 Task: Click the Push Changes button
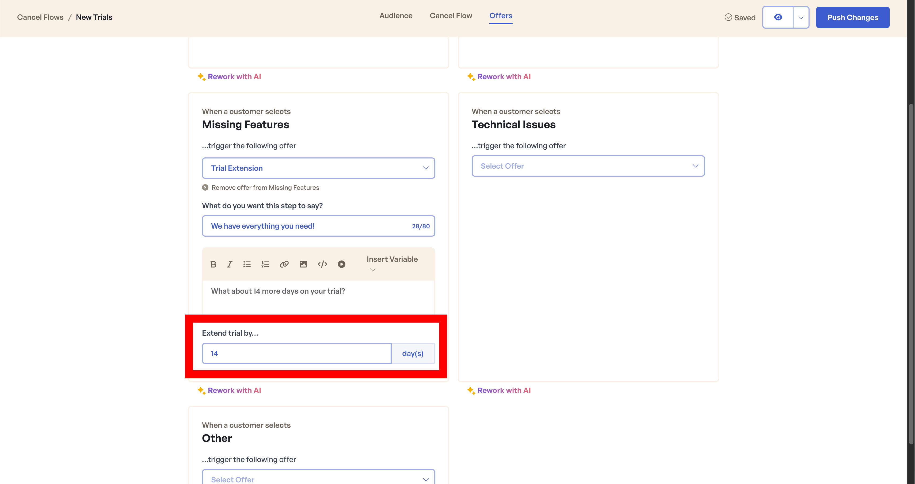(x=852, y=17)
